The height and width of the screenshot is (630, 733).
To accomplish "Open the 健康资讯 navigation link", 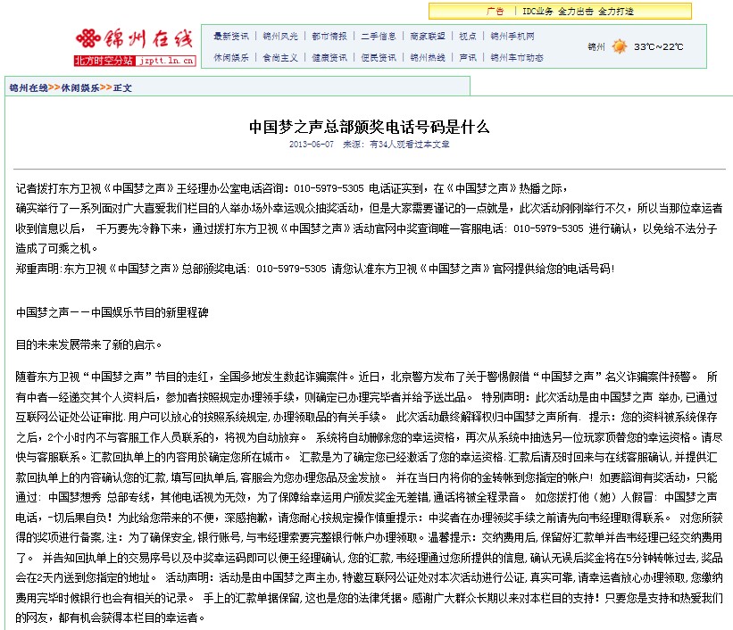I will tap(329, 57).
